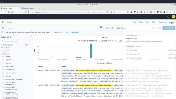This screenshot has width=176, height=99.
Task: Click Open in the top menu
Action: pos(147,22)
